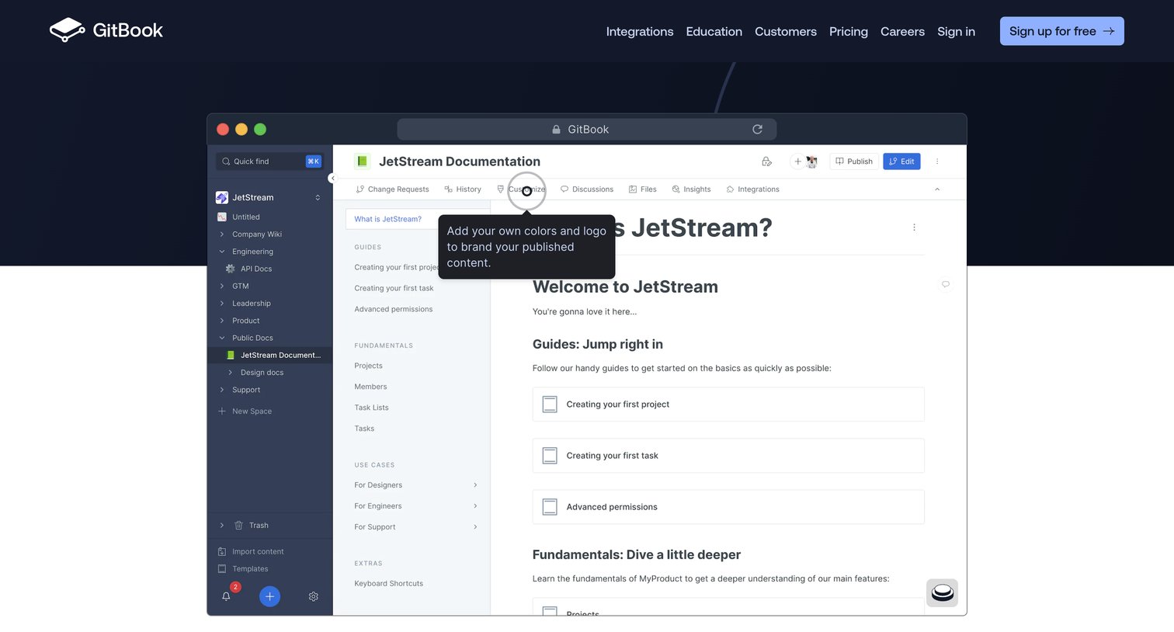Open the Discussions tab
The height and width of the screenshot is (632, 1174).
pyautogui.click(x=587, y=189)
